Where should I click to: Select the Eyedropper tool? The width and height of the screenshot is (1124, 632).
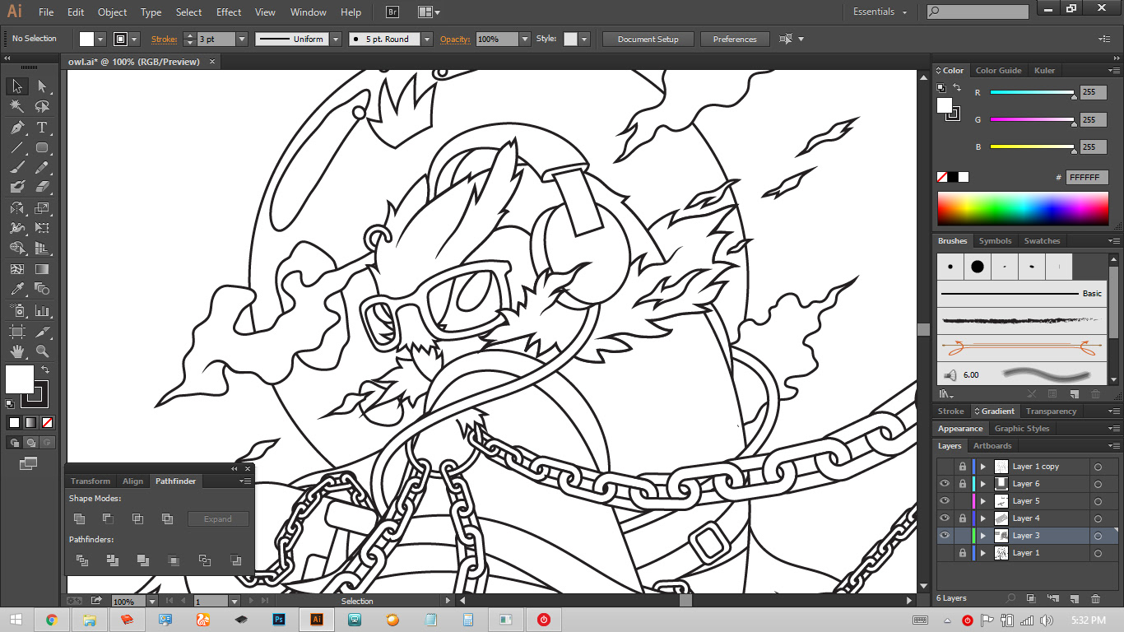click(x=16, y=290)
